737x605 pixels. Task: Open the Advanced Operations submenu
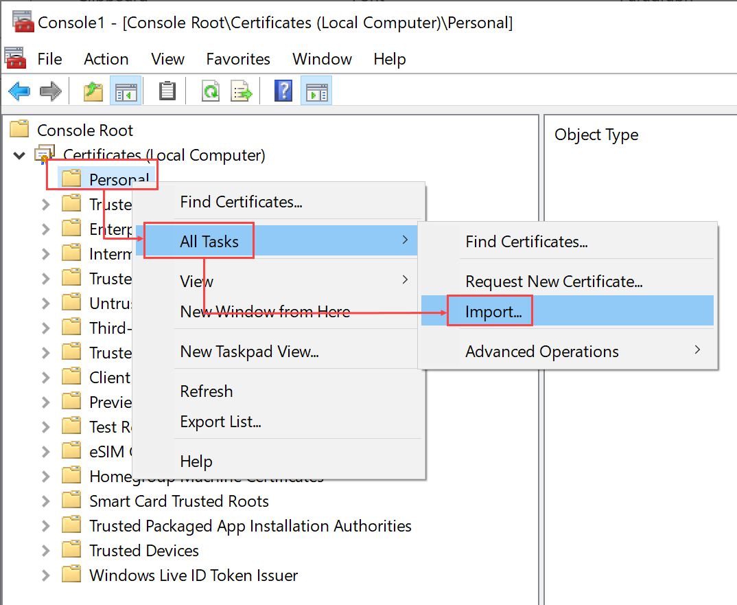pos(542,352)
